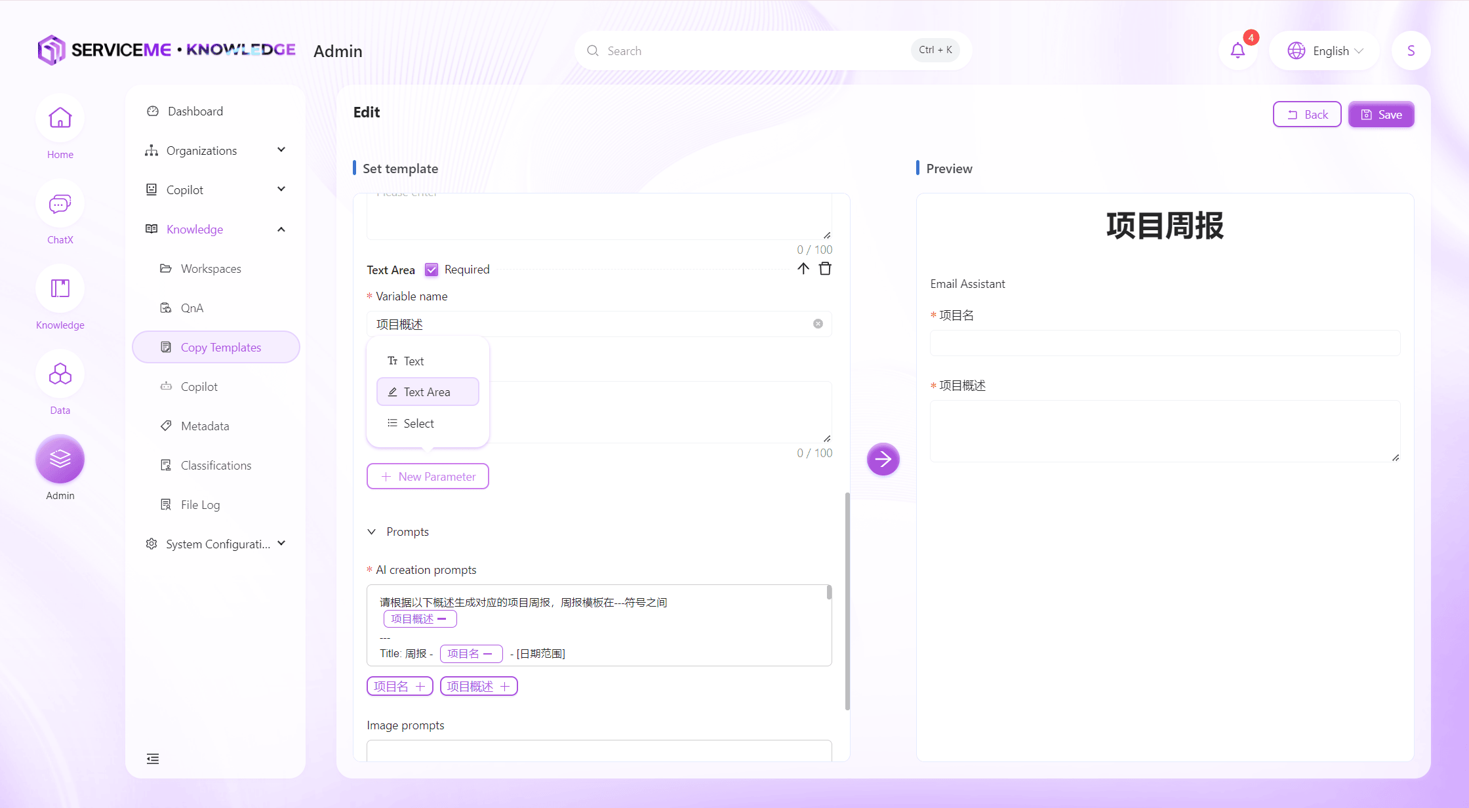Collapse the sidebar menu icon at bottom

click(x=153, y=759)
